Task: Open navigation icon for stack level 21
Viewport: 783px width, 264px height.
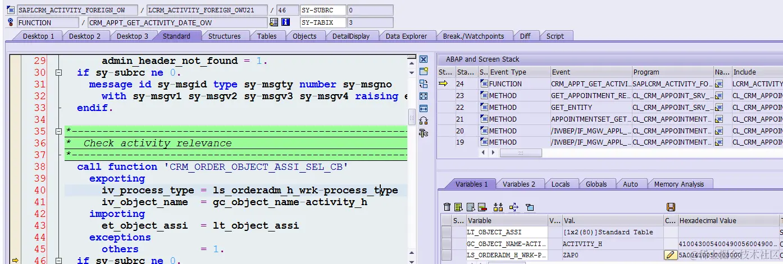Action: point(719,119)
